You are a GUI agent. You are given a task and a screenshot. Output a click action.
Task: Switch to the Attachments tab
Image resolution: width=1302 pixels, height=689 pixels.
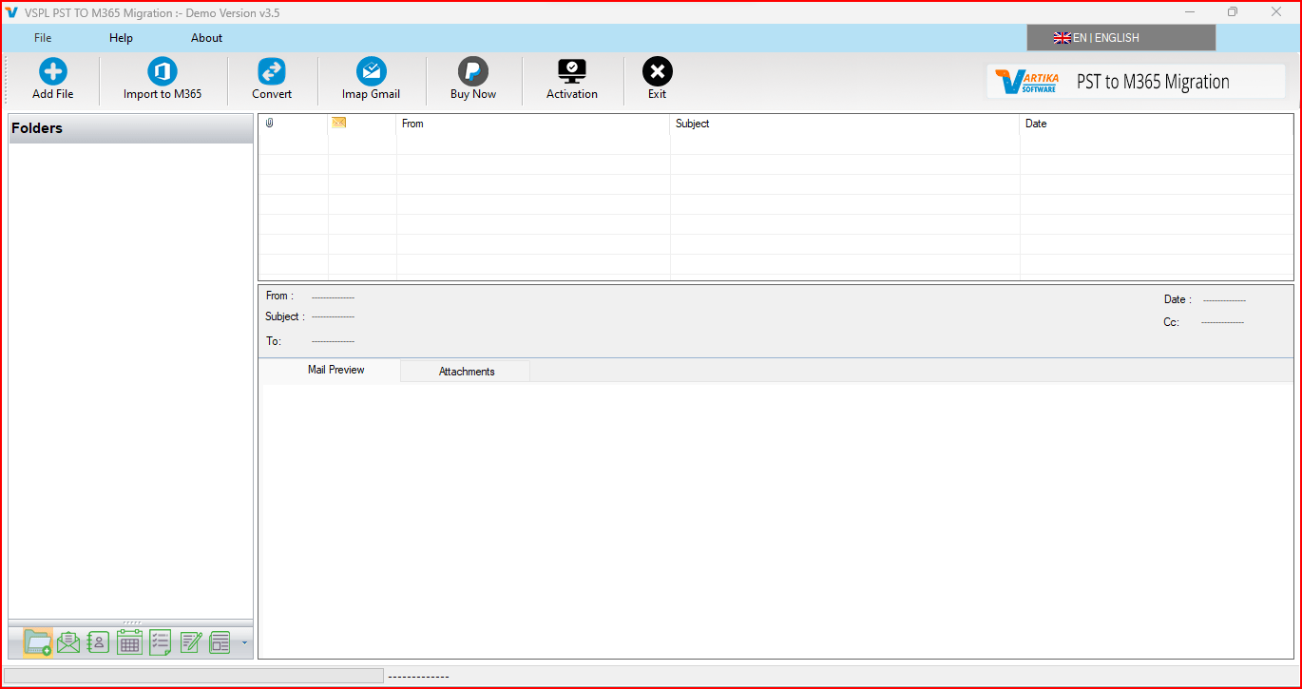467,372
